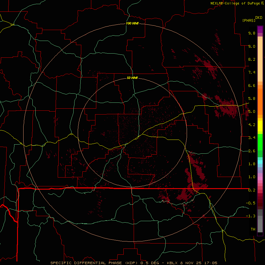This screenshot has width=265, height=265.
Task: Click the 4.2 value on the color scale
Action: pos(252,125)
